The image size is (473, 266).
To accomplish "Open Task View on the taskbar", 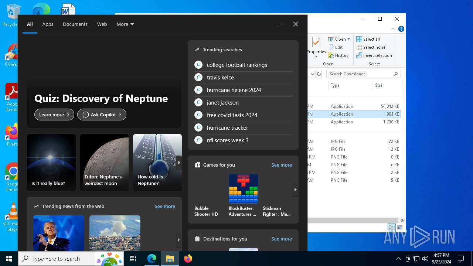I will 133,259.
